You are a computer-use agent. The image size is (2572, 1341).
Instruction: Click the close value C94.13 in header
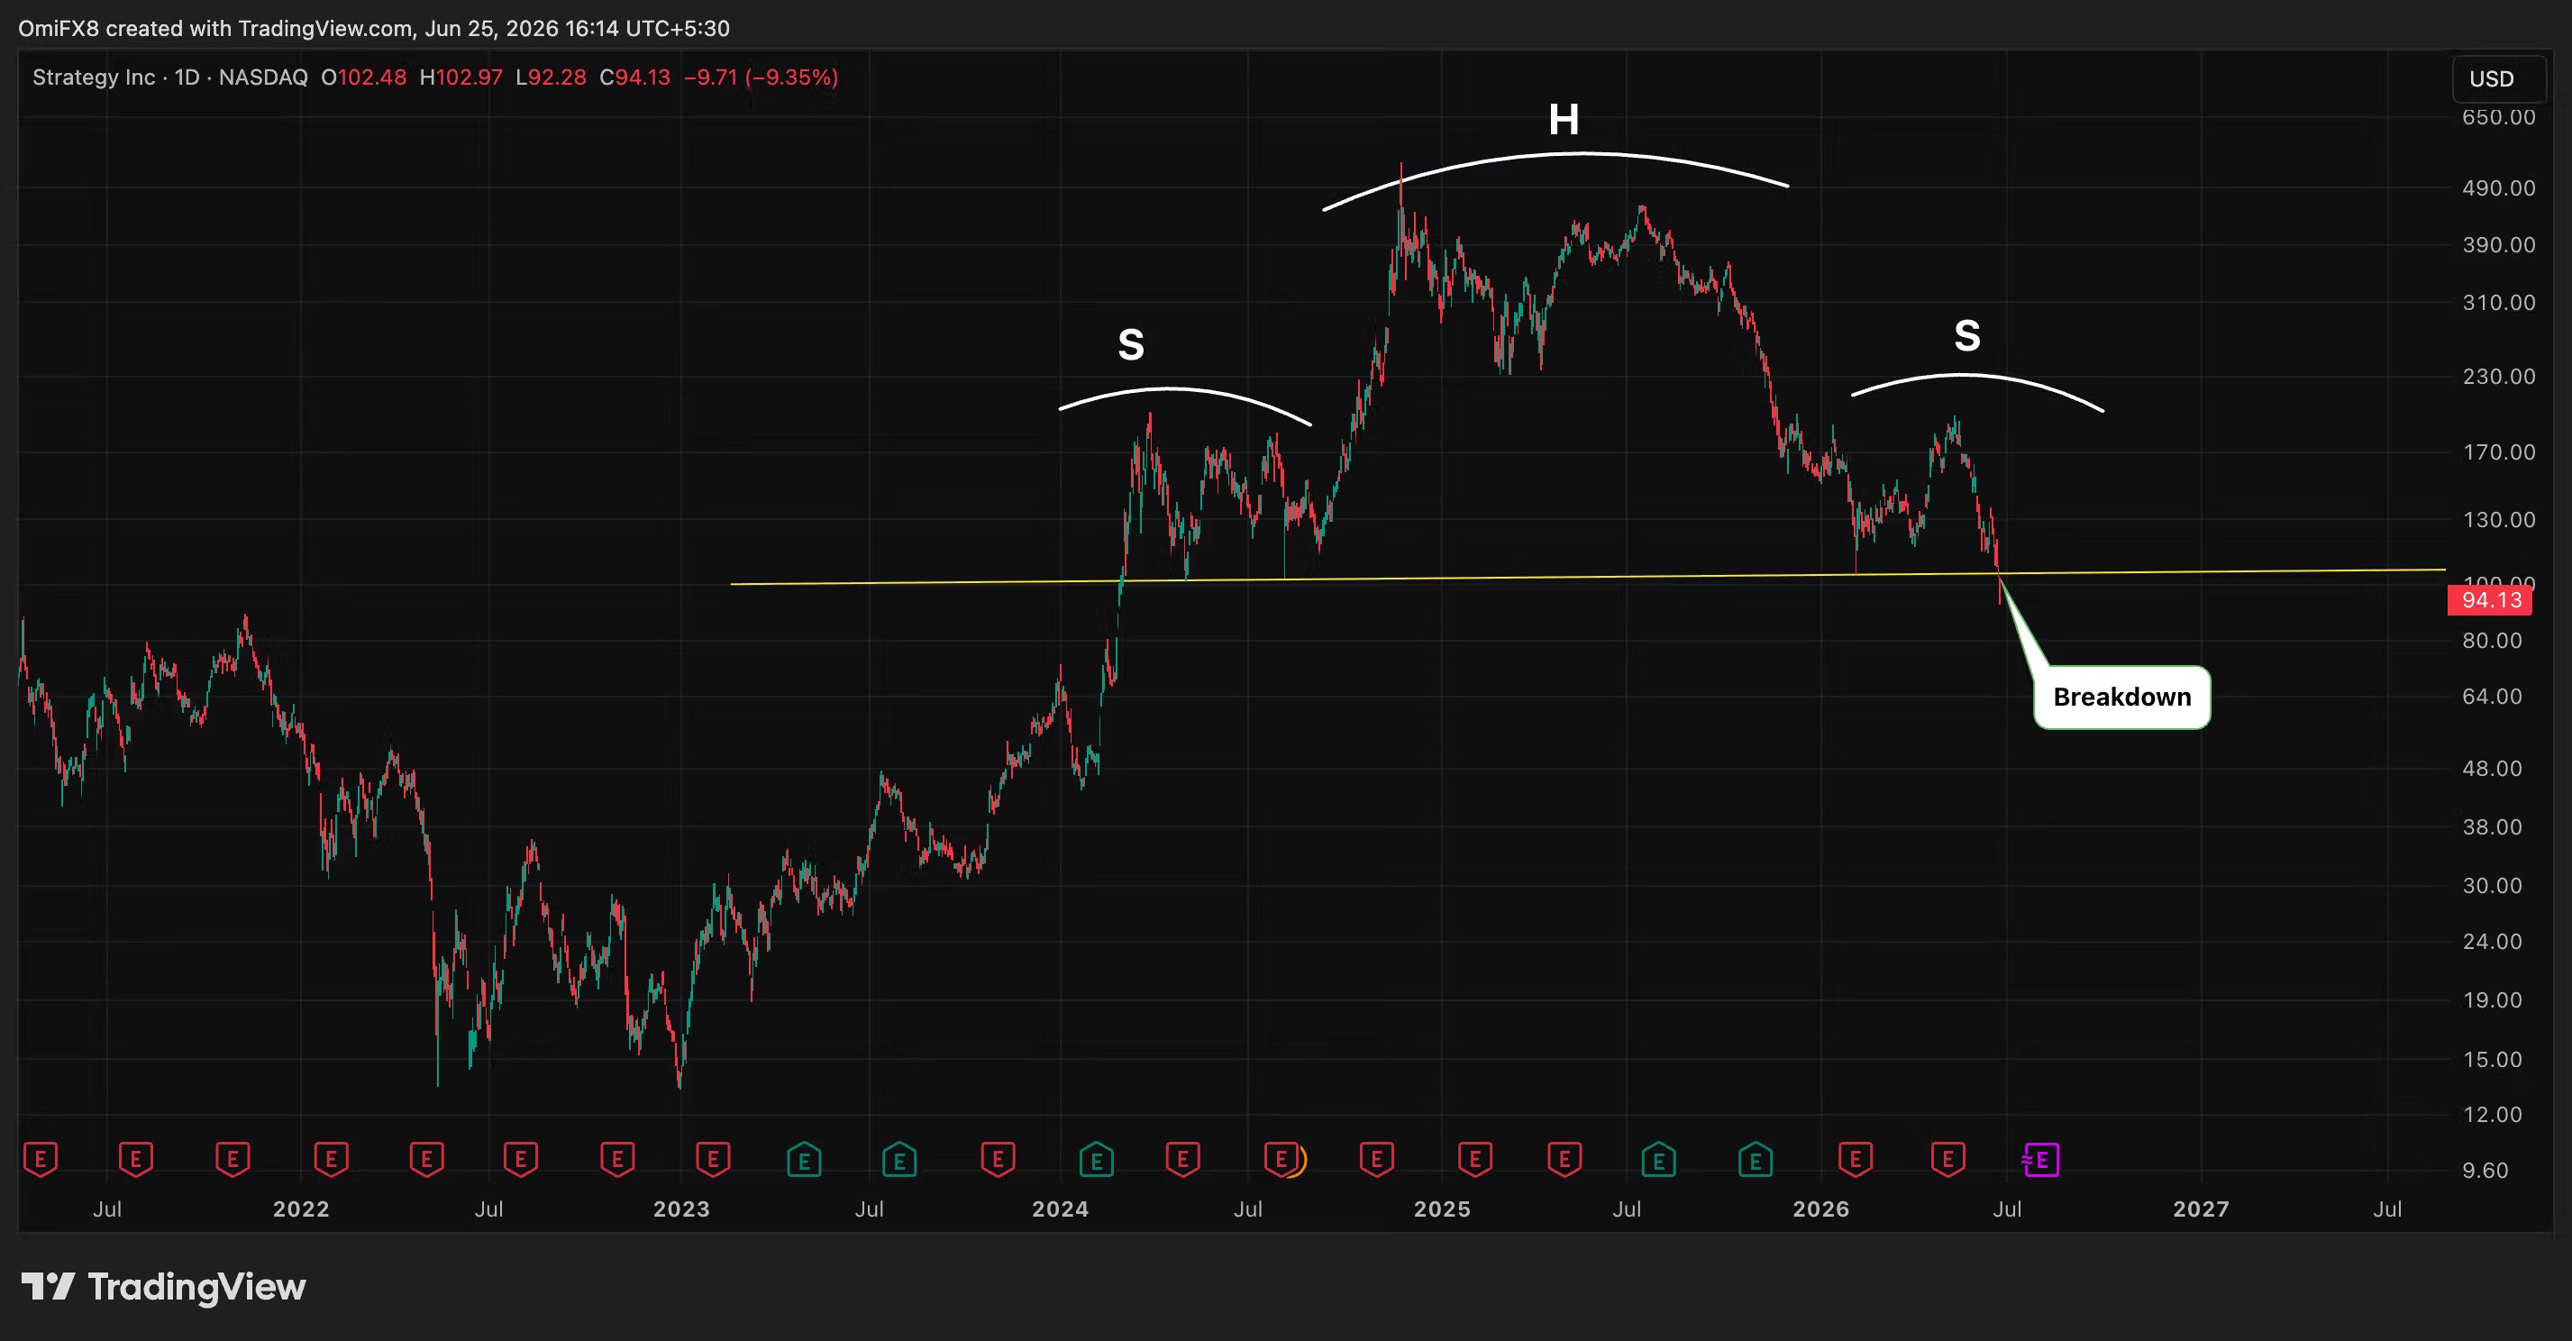[634, 77]
